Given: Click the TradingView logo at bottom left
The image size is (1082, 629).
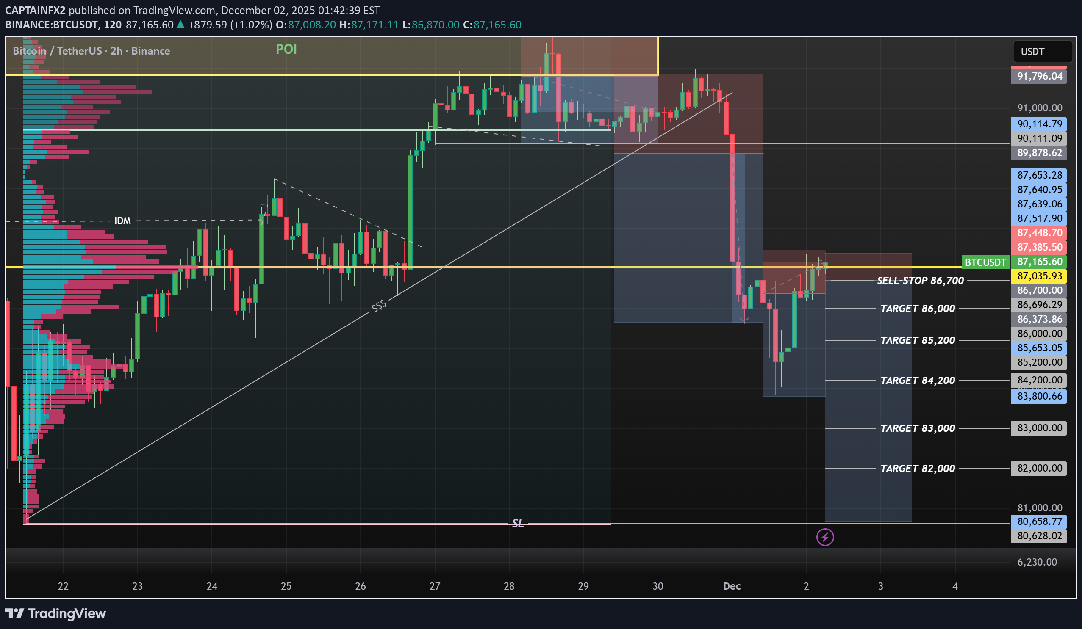Looking at the screenshot, I should [55, 613].
